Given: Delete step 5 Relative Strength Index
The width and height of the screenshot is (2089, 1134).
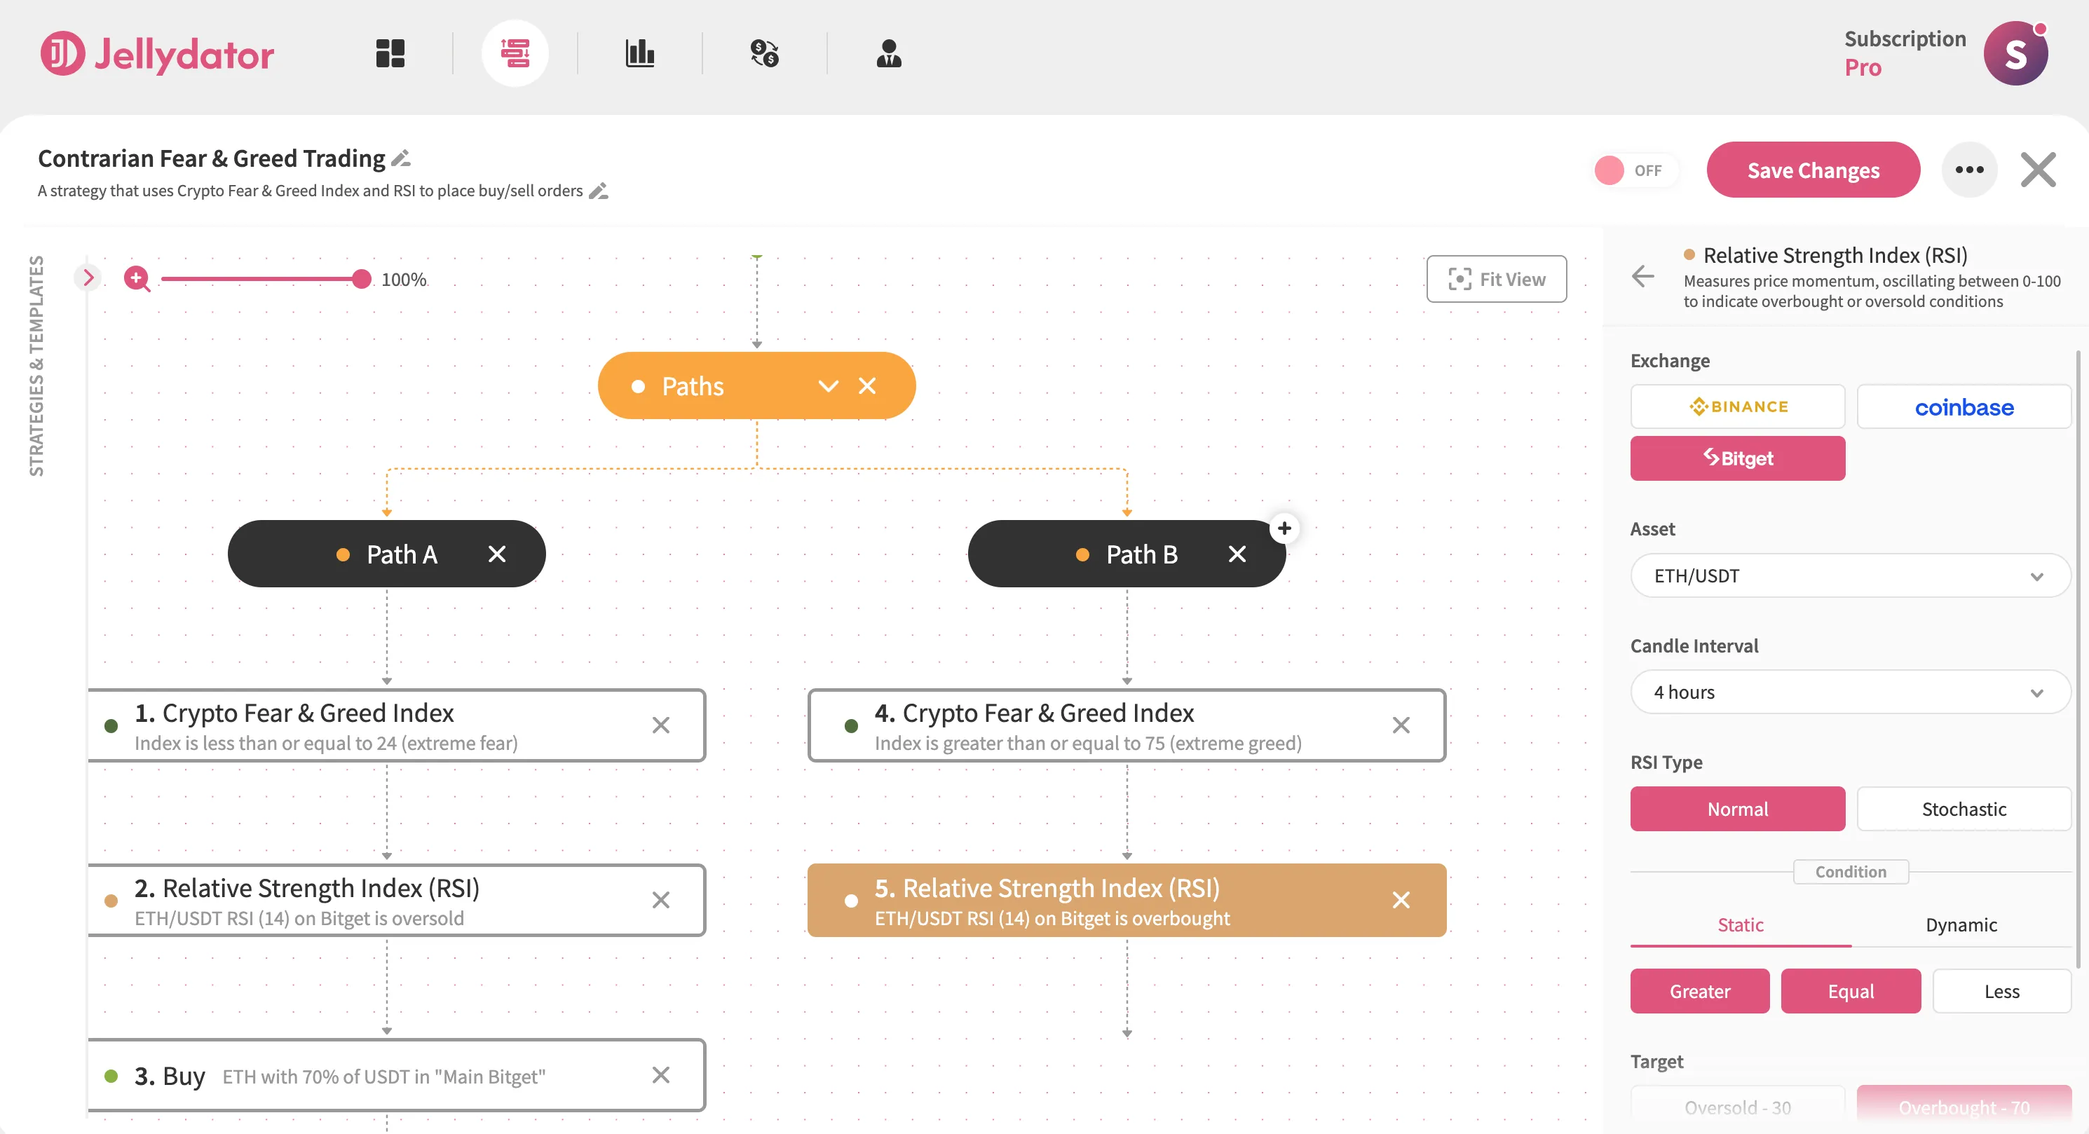Looking at the screenshot, I should (x=1401, y=900).
